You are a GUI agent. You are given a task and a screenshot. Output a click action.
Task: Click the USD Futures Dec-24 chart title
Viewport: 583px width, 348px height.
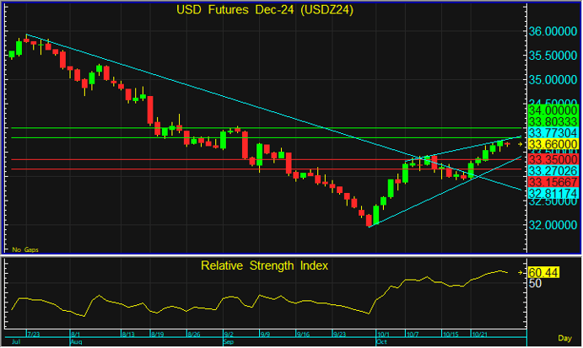coord(266,10)
